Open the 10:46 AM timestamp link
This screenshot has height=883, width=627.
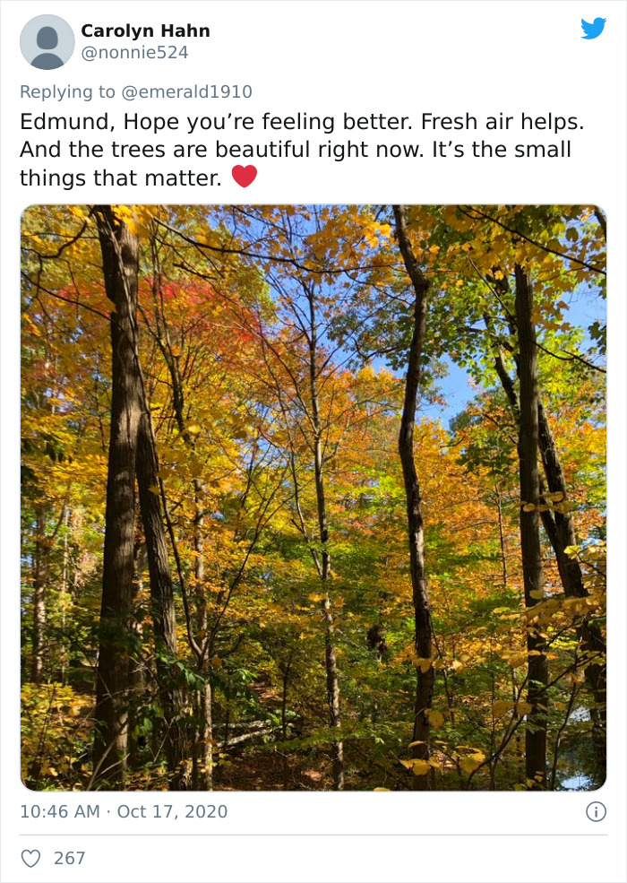coord(60,811)
